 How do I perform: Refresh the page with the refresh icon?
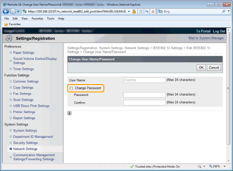point(147,11)
